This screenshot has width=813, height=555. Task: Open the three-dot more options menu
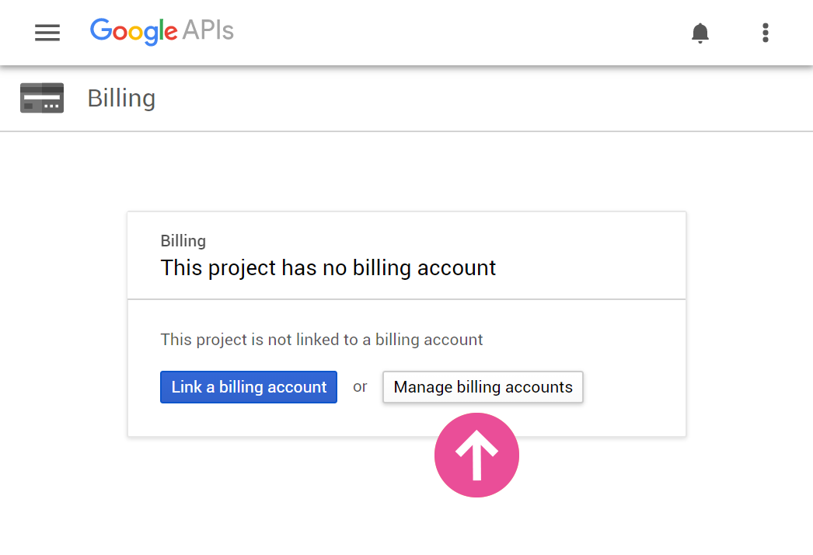[x=766, y=33]
